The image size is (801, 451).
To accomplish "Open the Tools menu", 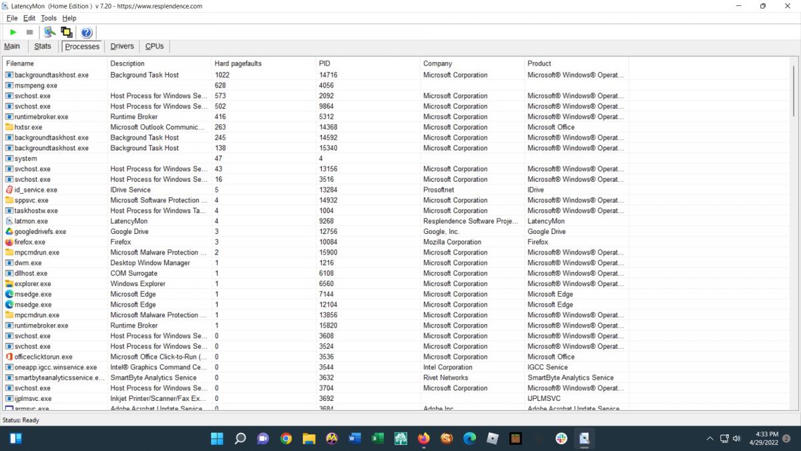I will pos(49,18).
